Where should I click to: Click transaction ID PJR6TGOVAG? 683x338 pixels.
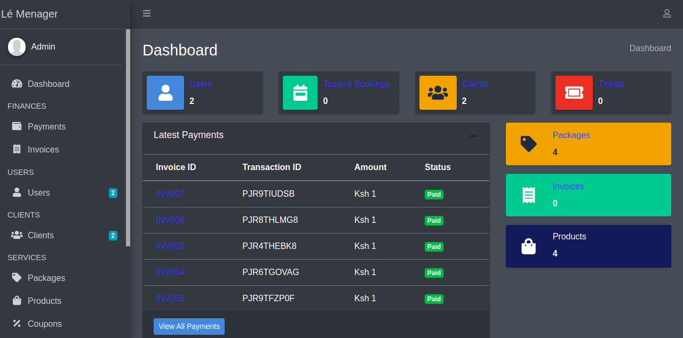pyautogui.click(x=271, y=272)
